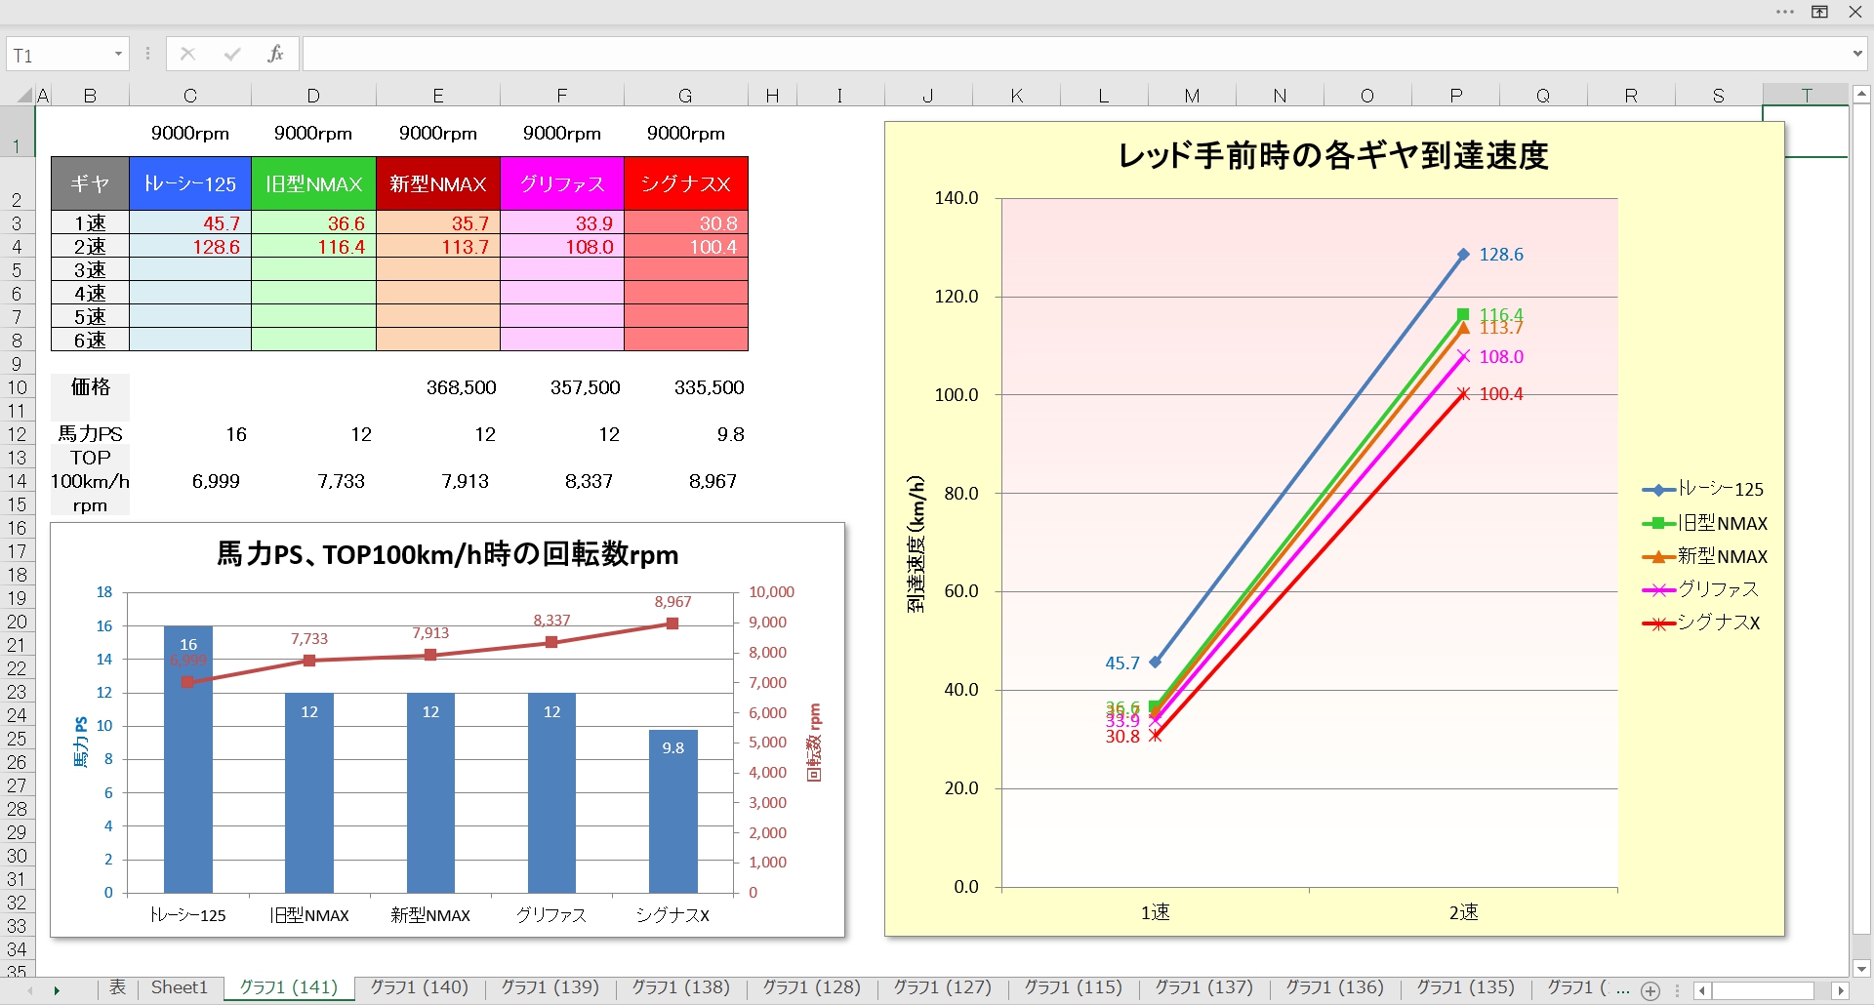Click the 8,967 rpm line marker
1874x1005 pixels.
point(672,623)
